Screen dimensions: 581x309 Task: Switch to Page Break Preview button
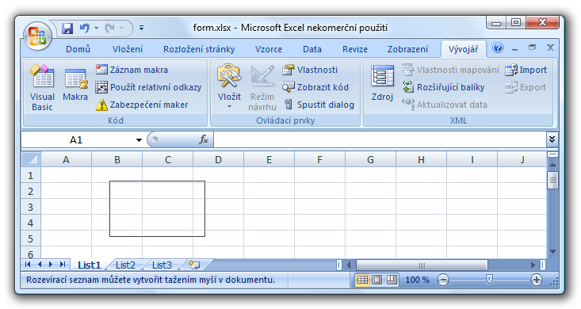392,280
